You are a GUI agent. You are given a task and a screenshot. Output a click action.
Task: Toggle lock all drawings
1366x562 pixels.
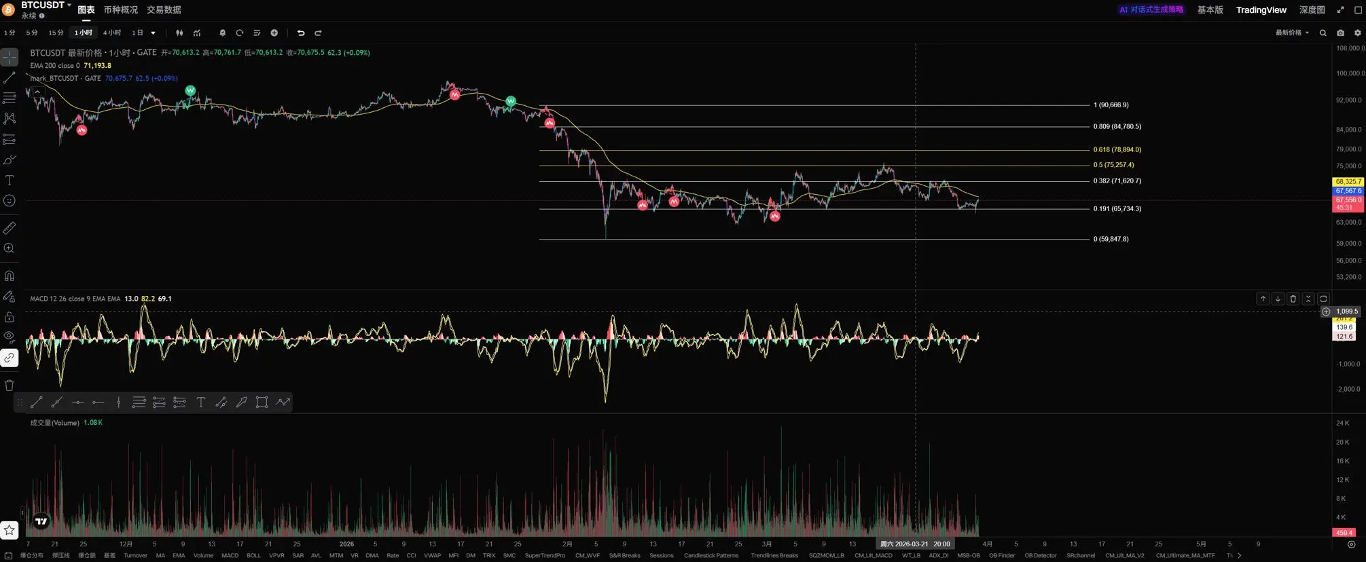(x=10, y=317)
